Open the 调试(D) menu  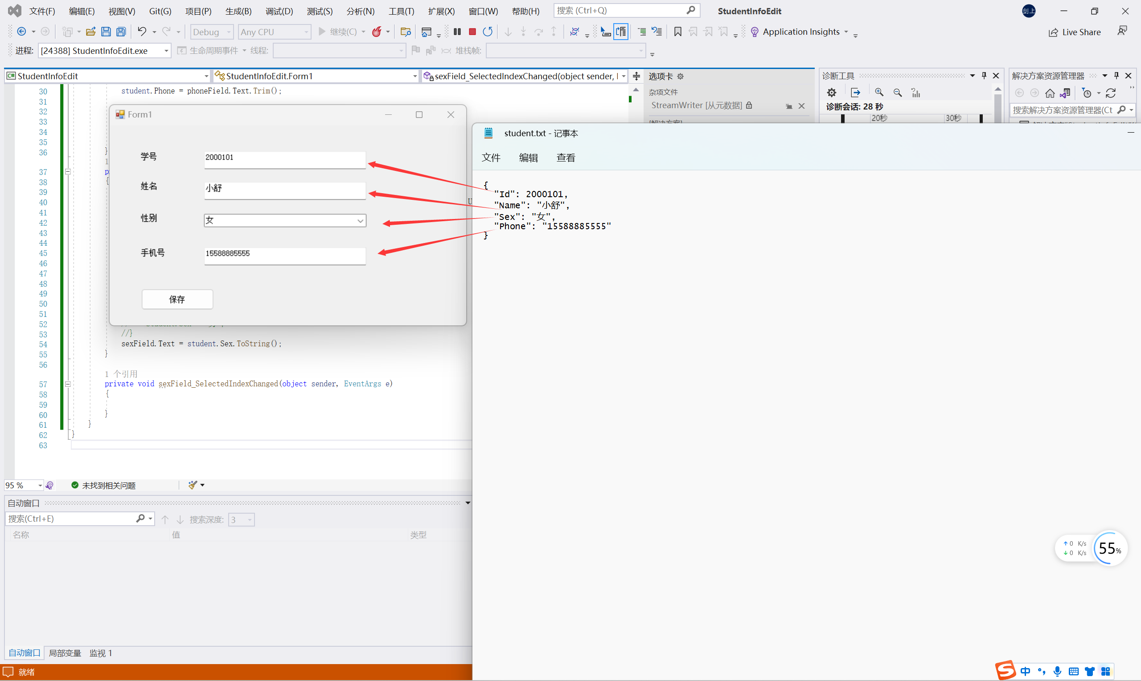pos(279,11)
